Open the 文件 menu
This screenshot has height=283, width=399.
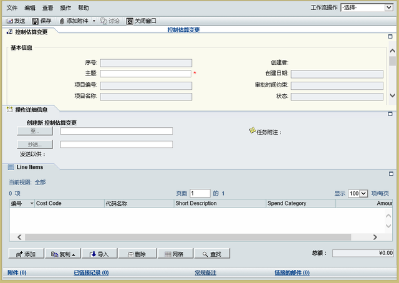12,7
